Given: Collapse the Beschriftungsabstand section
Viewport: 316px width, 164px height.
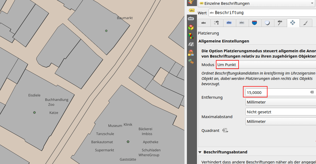Looking at the screenshot, I should 200,152.
